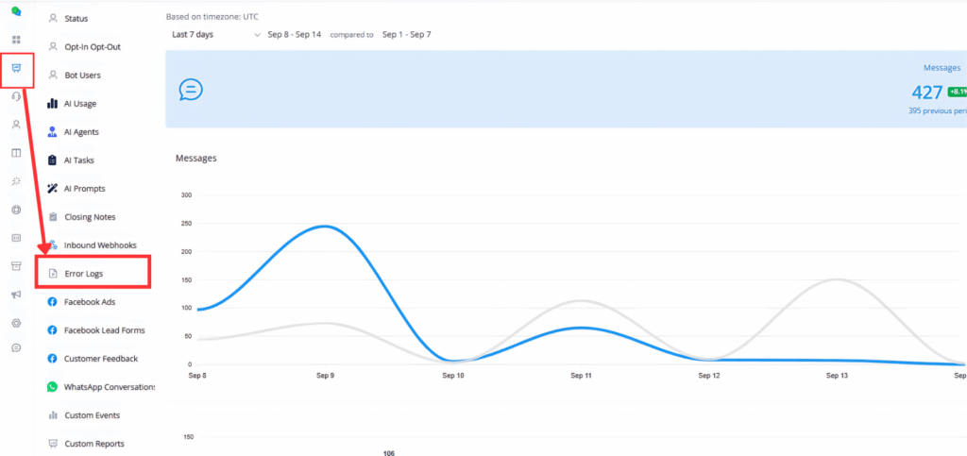The width and height of the screenshot is (967, 456).
Task: Open Error Logs in the sidebar
Action: (84, 274)
